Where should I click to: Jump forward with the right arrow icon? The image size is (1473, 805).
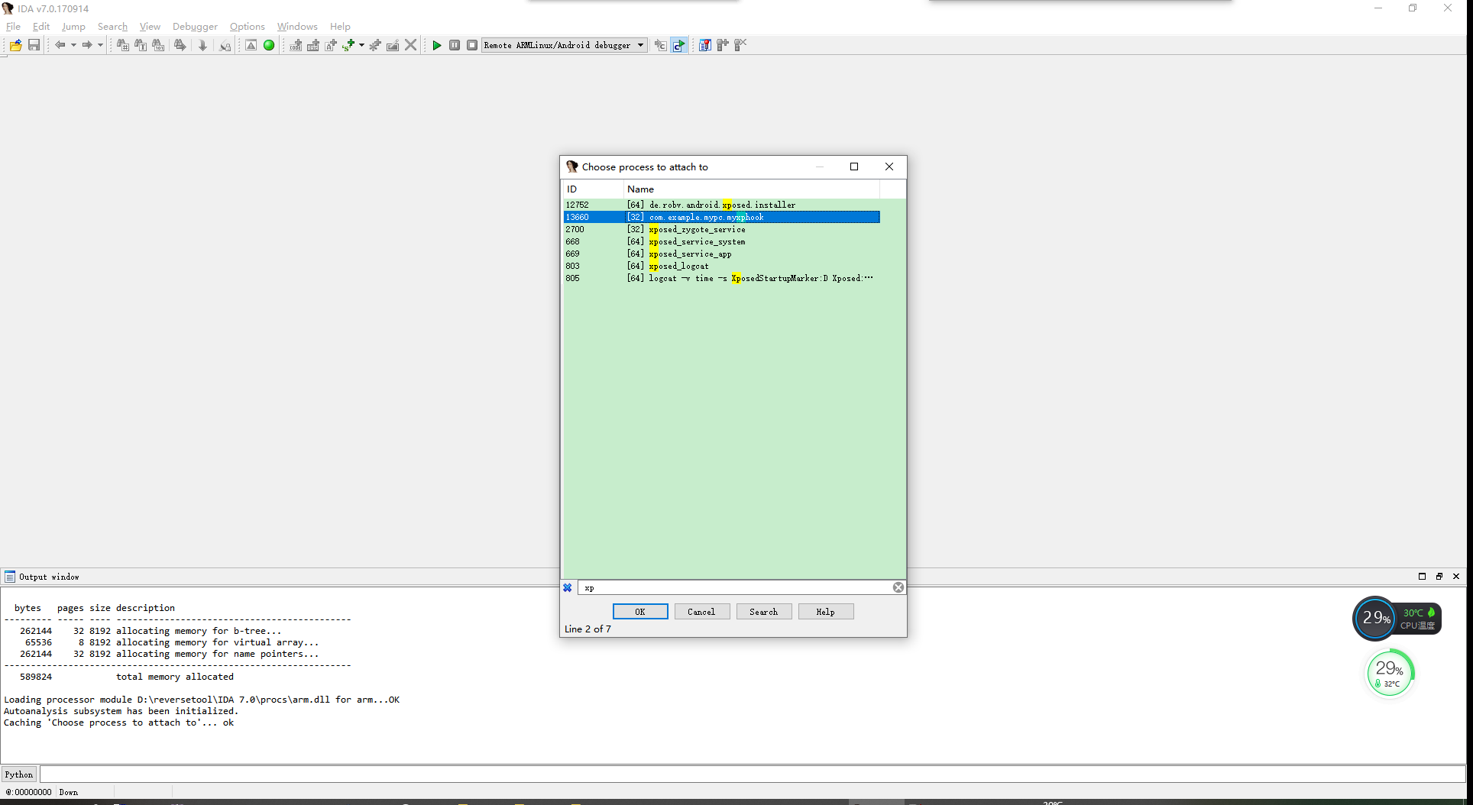coord(87,45)
